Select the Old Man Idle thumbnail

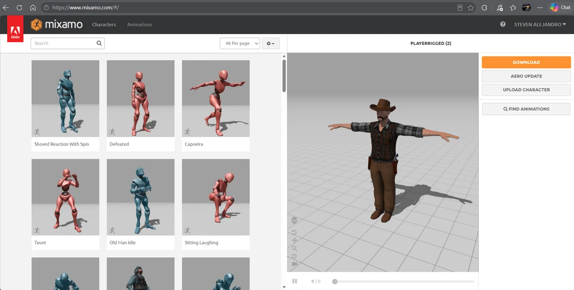141,197
